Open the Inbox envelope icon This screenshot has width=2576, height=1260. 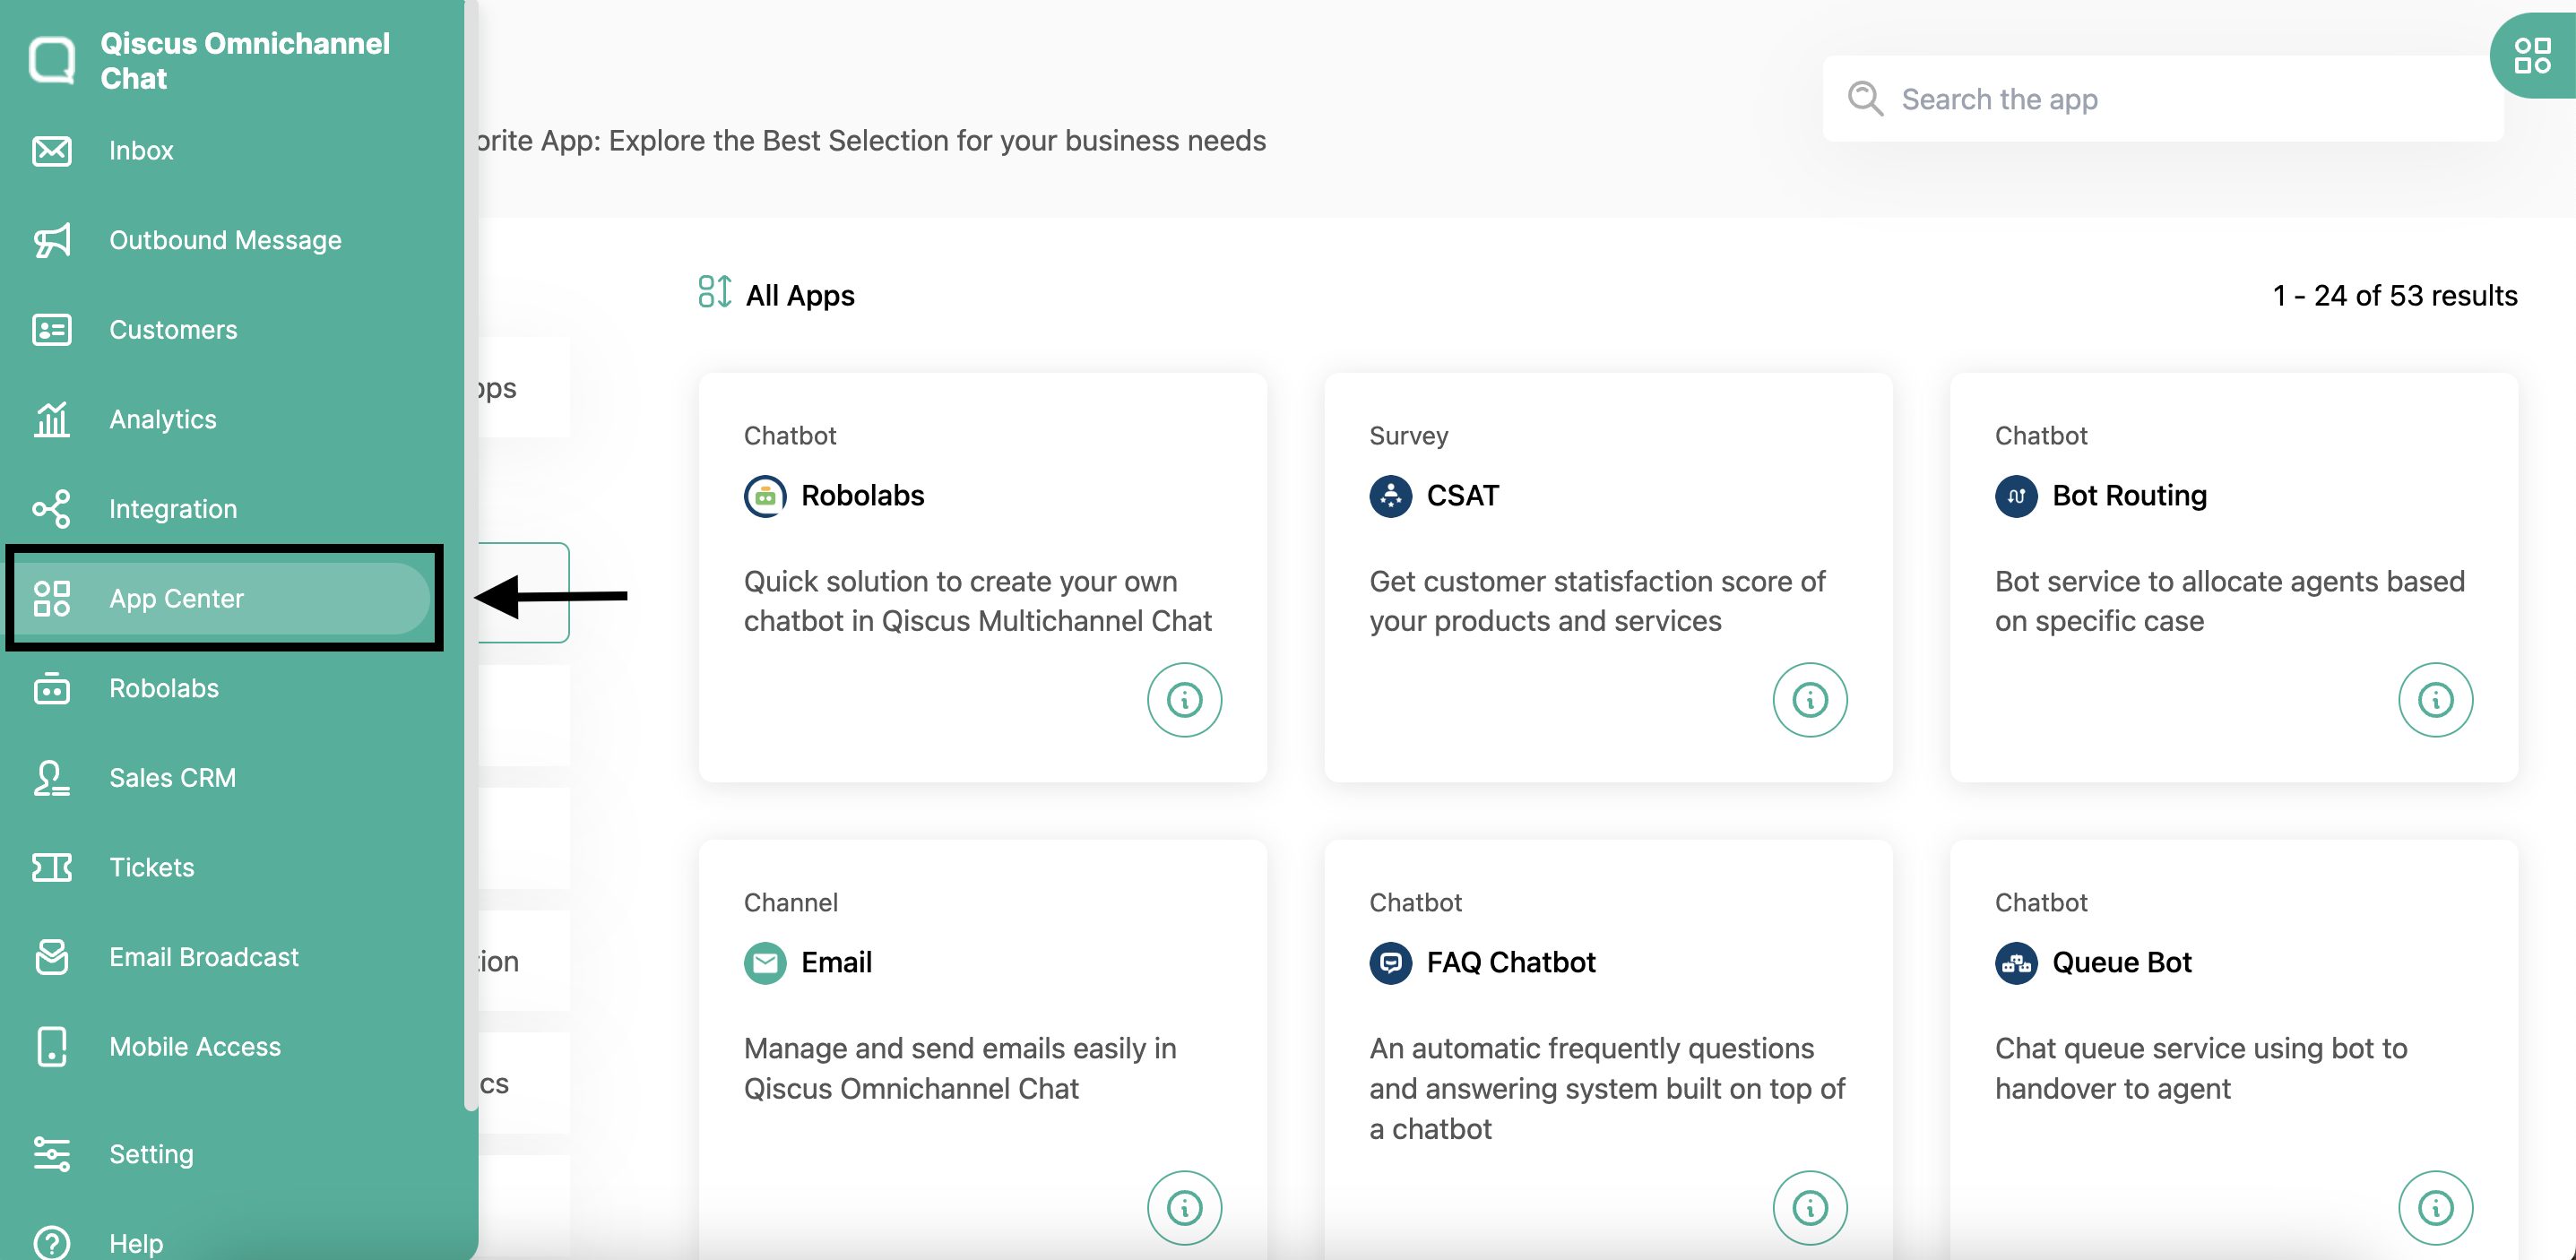point(51,151)
